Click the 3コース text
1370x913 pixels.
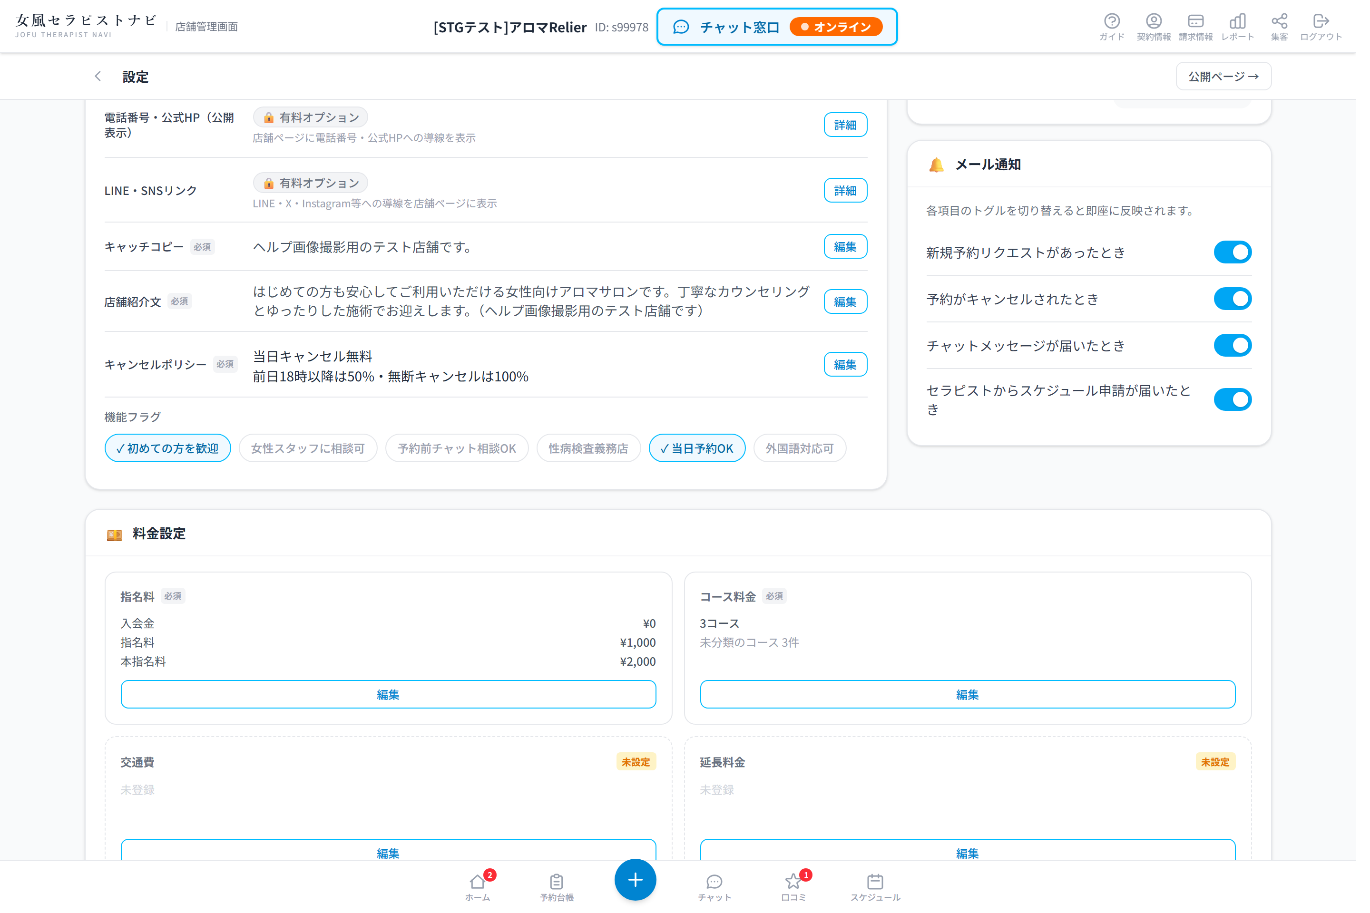point(726,630)
